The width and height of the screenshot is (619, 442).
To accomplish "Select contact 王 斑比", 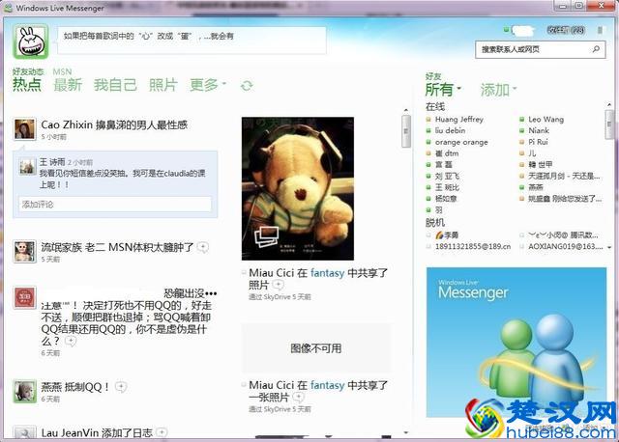I will [x=447, y=187].
